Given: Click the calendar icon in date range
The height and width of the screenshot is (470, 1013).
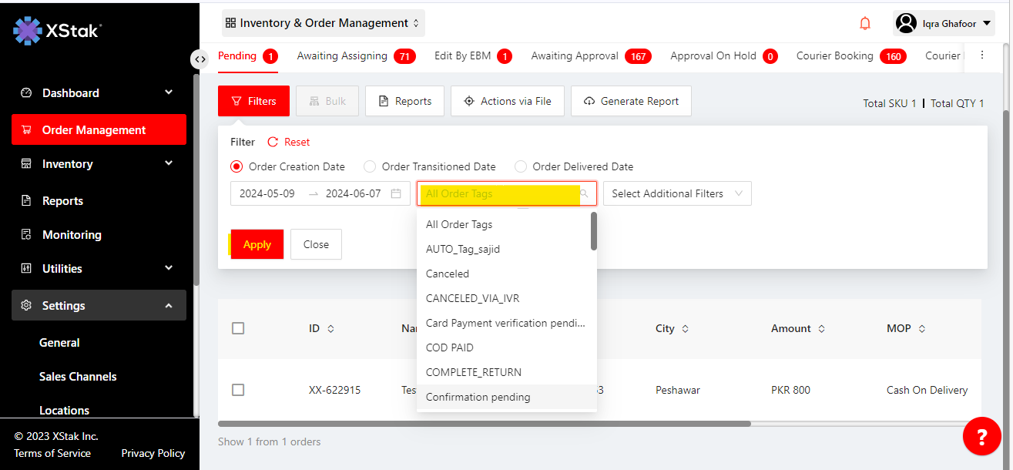Looking at the screenshot, I should pos(396,194).
